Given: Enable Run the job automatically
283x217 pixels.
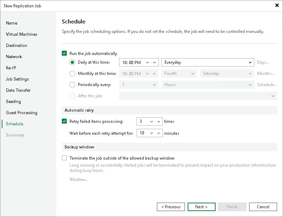Looking at the screenshot, I should pos(64,53).
